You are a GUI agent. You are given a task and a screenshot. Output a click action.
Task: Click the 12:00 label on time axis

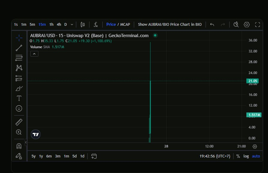pyautogui.click(x=209, y=146)
